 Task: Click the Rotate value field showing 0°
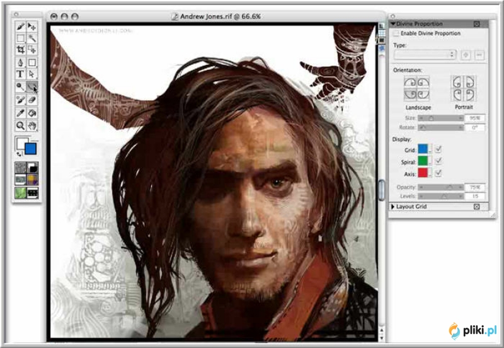click(475, 128)
